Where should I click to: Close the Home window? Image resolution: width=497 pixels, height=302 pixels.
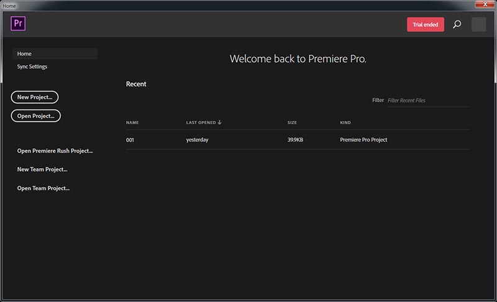485,4
